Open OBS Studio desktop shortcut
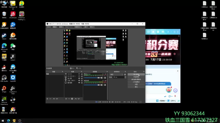Screen dimensions: 220x123 (x=4, y=78)
